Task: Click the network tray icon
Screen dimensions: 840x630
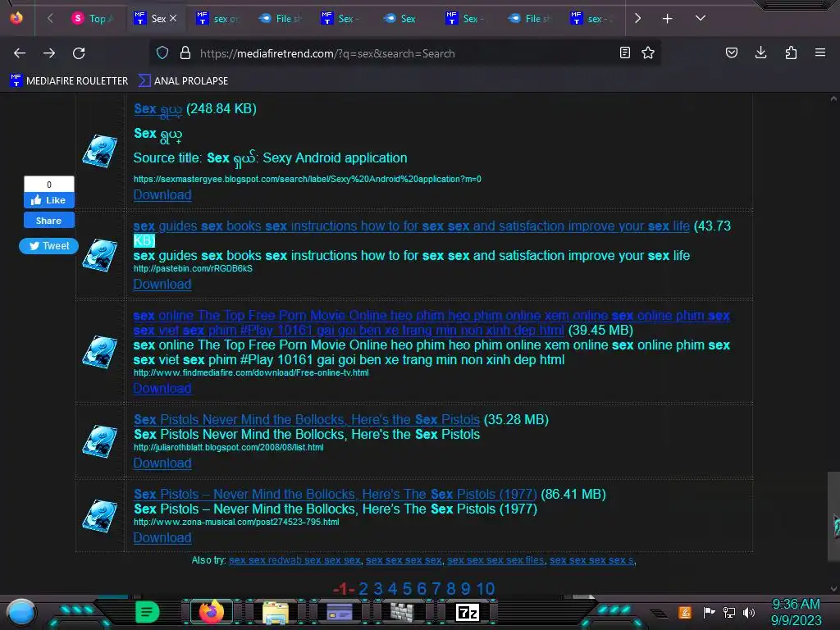Action: [x=729, y=612]
